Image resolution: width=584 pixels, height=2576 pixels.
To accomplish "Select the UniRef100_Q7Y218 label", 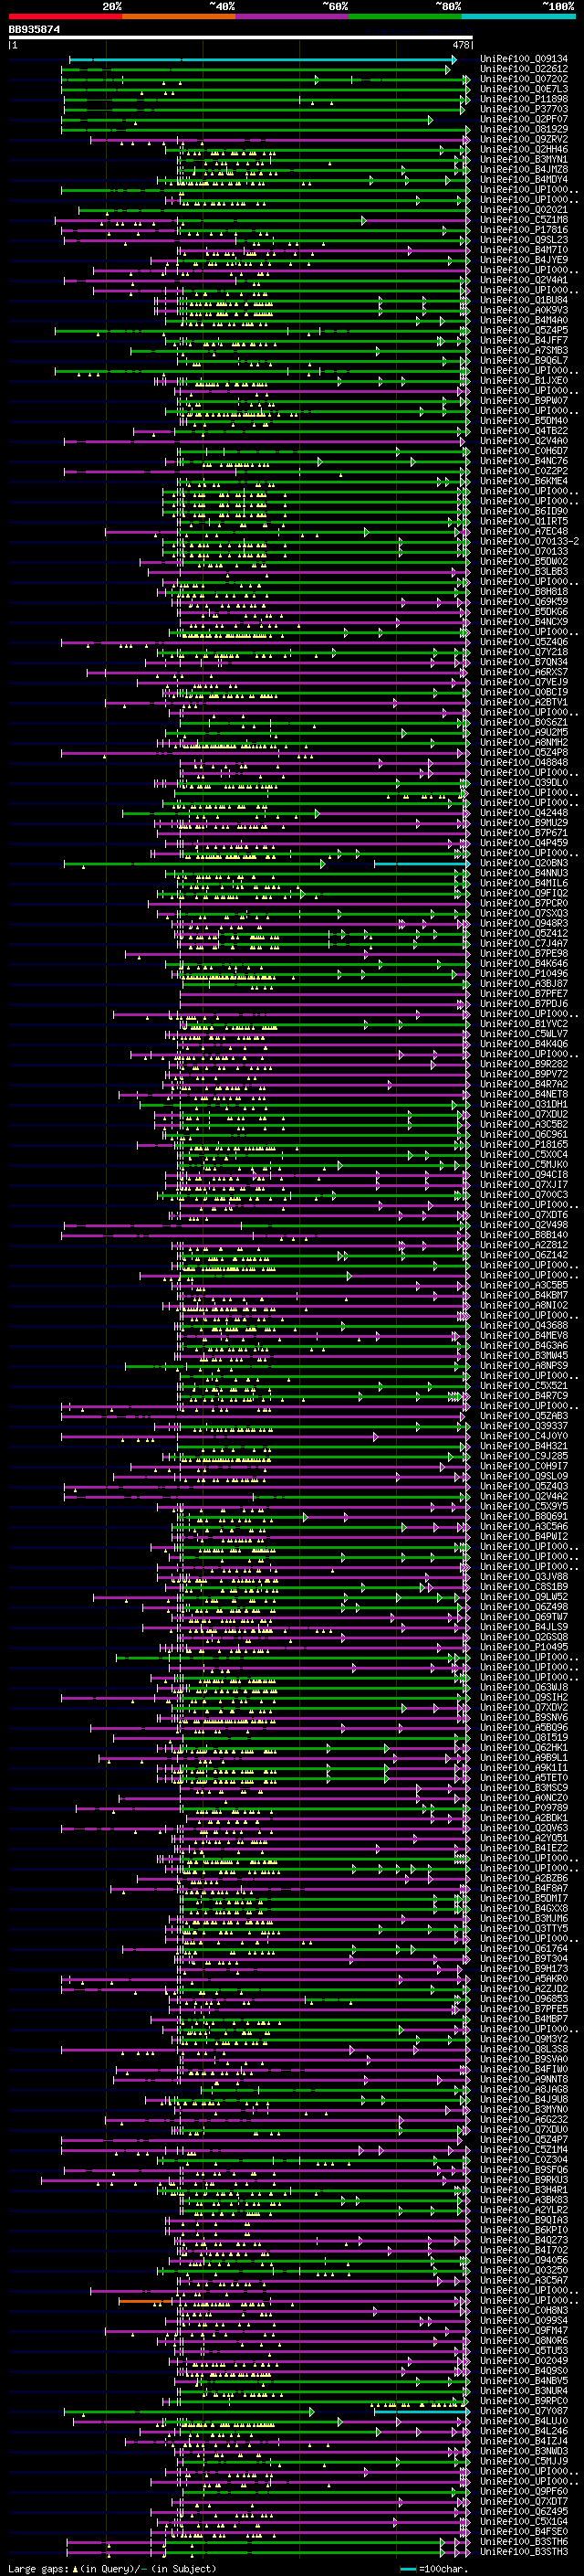I will tap(523, 652).
